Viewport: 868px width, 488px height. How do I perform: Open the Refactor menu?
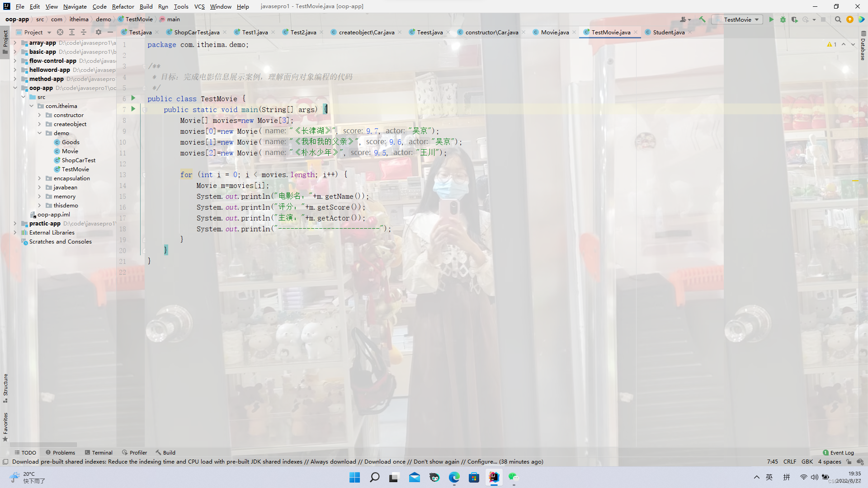pyautogui.click(x=123, y=6)
